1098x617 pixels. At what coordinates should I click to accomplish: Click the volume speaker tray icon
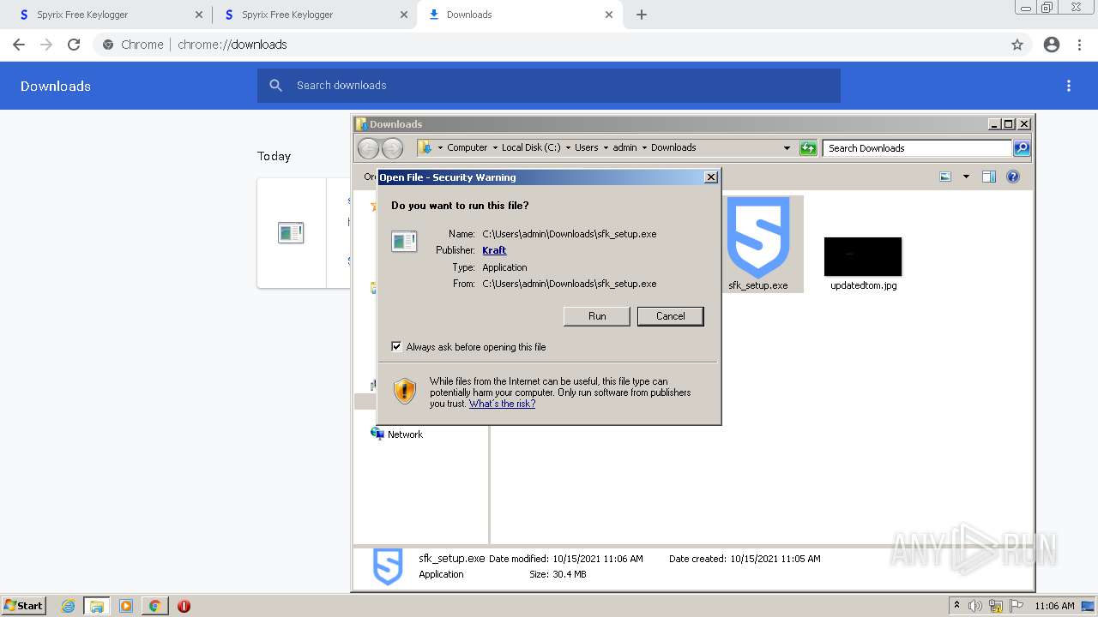coord(974,606)
